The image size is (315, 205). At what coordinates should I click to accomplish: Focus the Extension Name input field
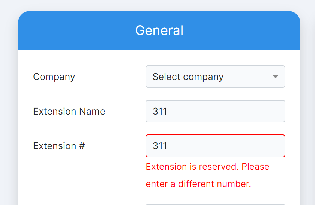215,111
